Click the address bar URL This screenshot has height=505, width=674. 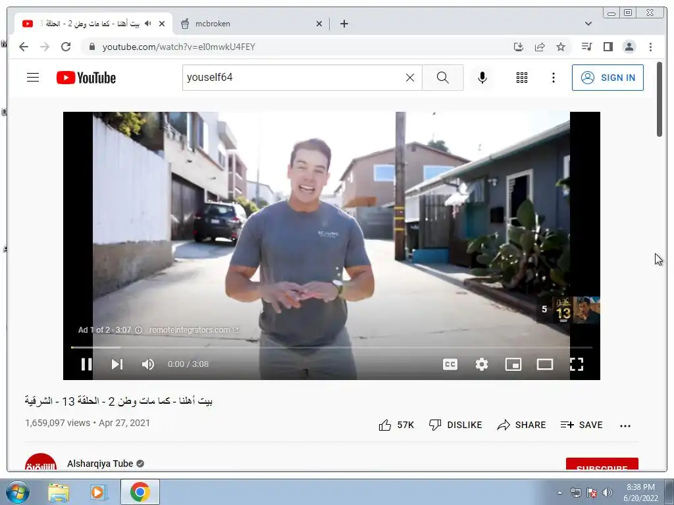click(179, 47)
